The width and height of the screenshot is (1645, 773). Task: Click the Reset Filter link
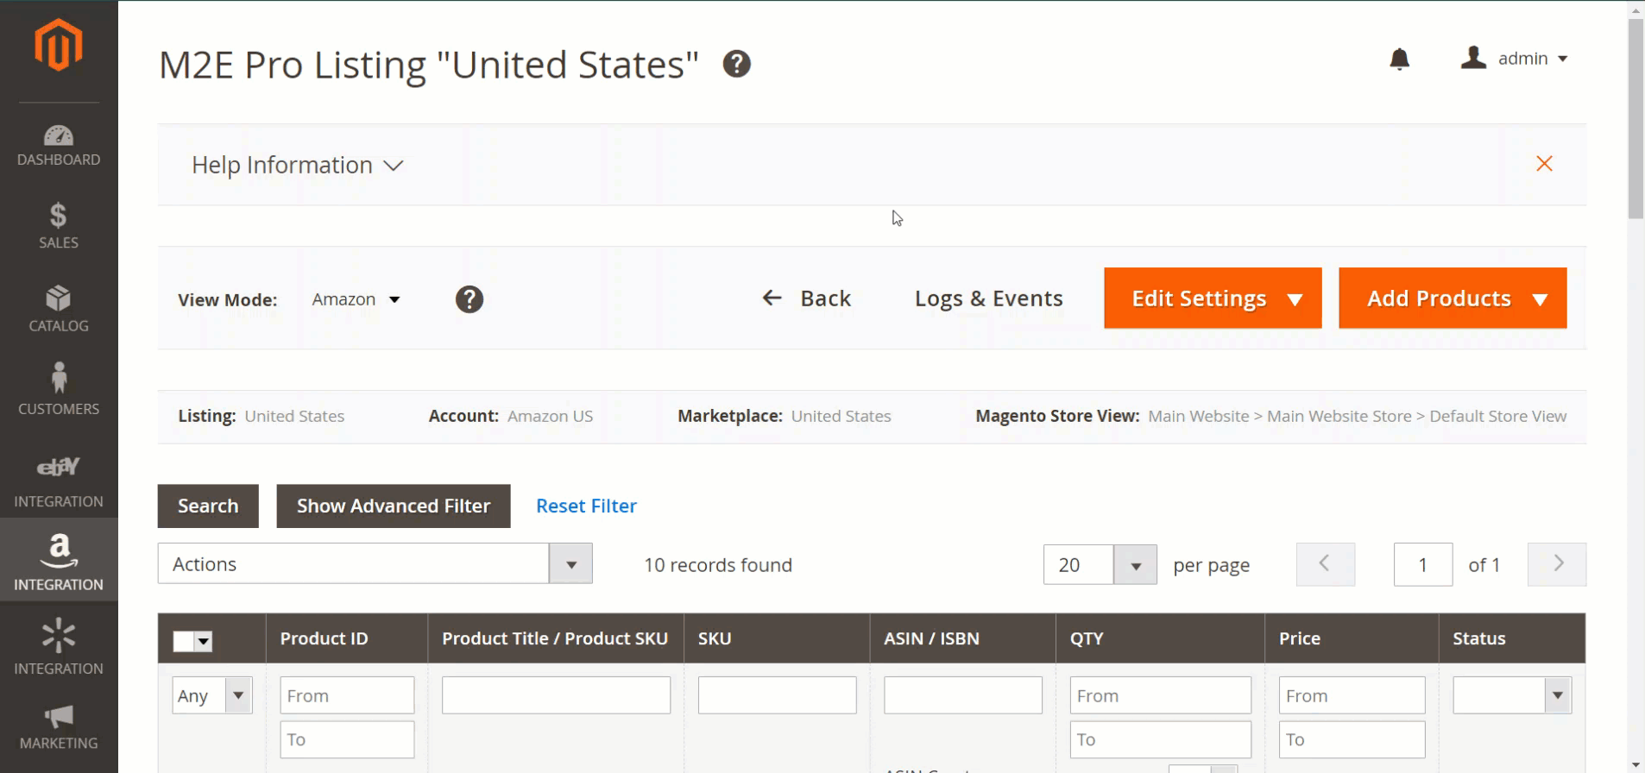click(x=586, y=506)
